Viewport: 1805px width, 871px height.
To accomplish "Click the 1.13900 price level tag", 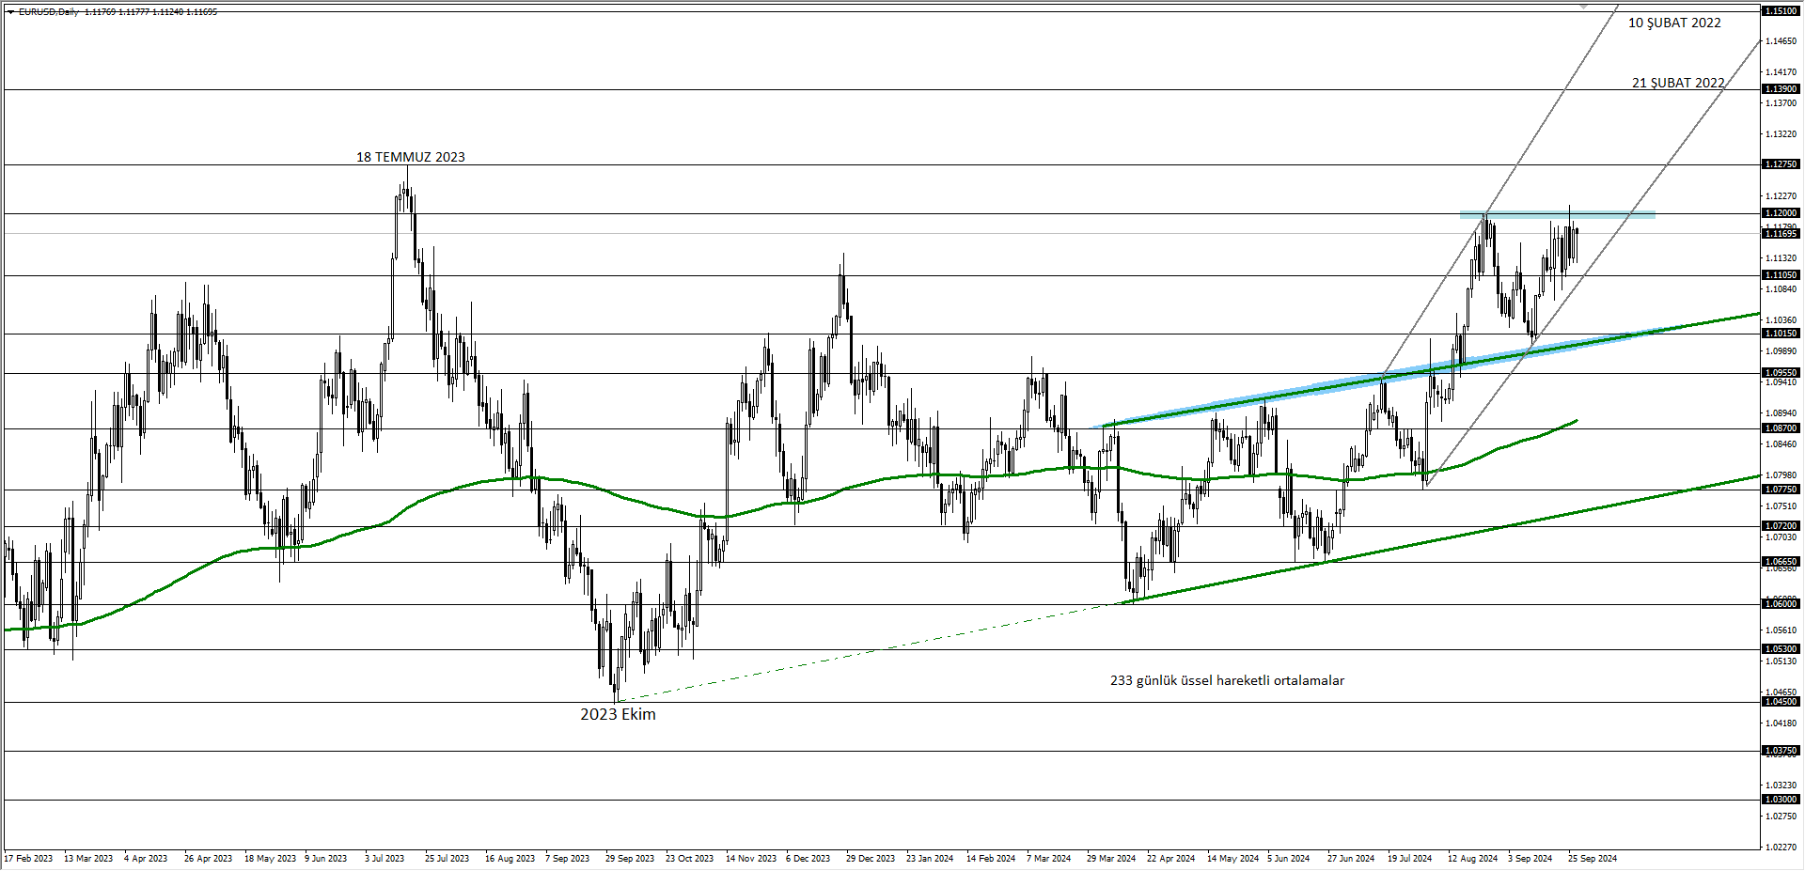I will point(1781,89).
